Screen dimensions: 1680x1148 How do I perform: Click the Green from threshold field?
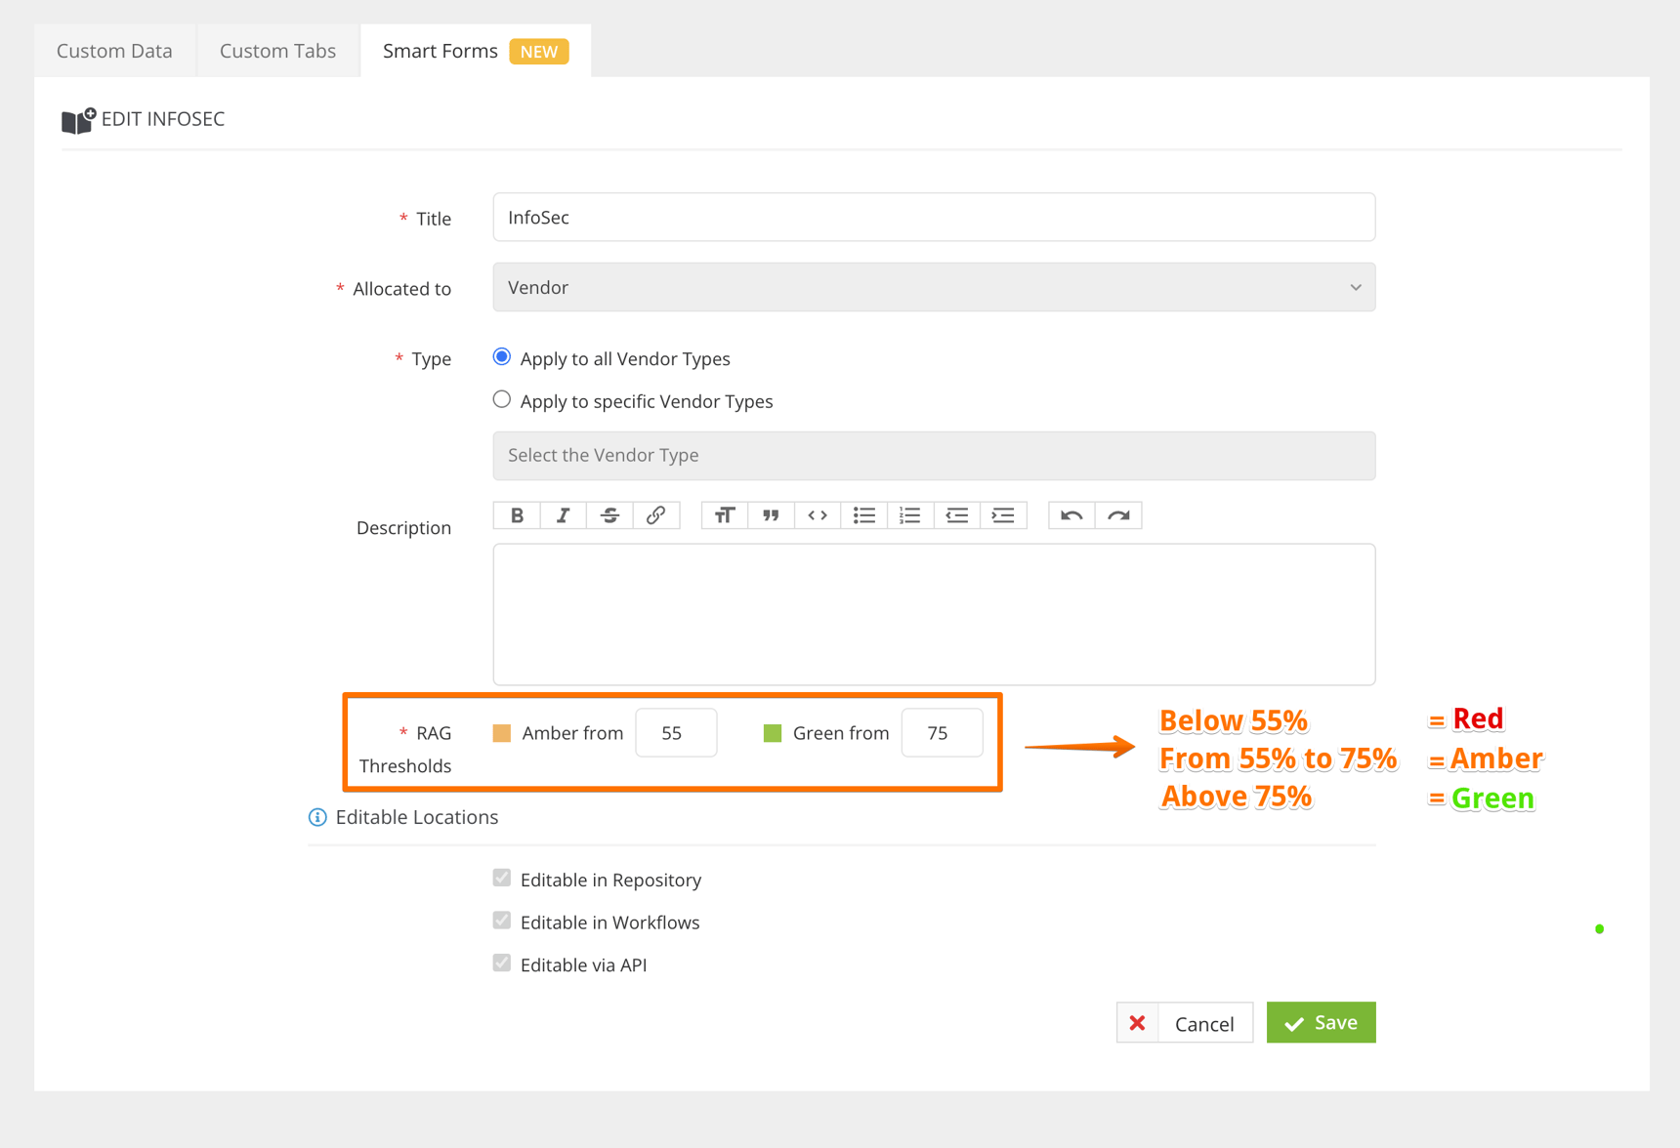(941, 733)
